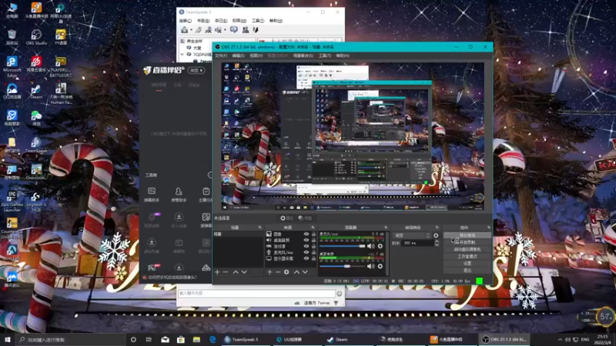This screenshot has width=616, height=346.
Task: Click TeamSpeak chat bubble toolbar icon
Action: [x=234, y=30]
